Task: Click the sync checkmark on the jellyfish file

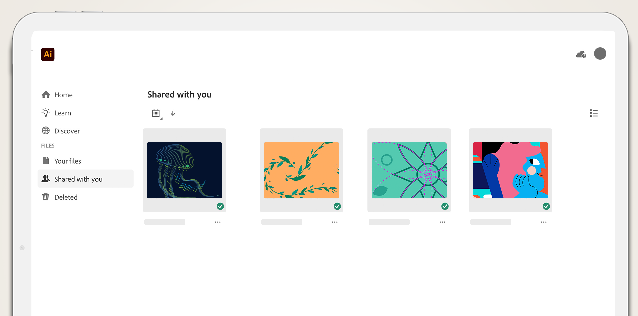Action: pyautogui.click(x=220, y=206)
